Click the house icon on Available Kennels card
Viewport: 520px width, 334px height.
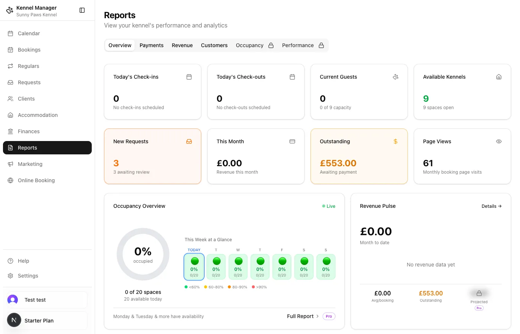click(499, 76)
